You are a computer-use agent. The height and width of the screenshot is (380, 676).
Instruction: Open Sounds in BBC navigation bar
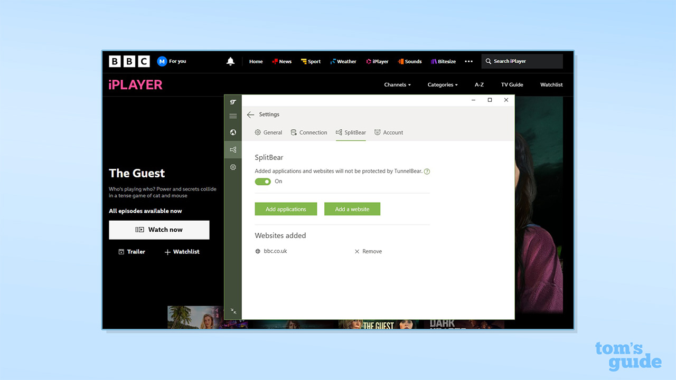410,62
